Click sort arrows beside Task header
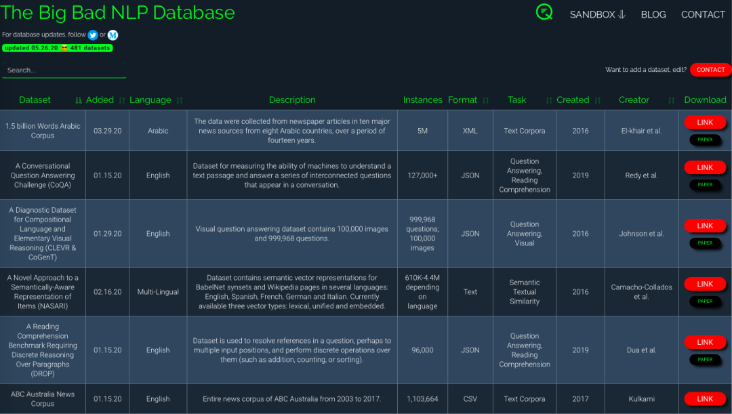 click(548, 100)
